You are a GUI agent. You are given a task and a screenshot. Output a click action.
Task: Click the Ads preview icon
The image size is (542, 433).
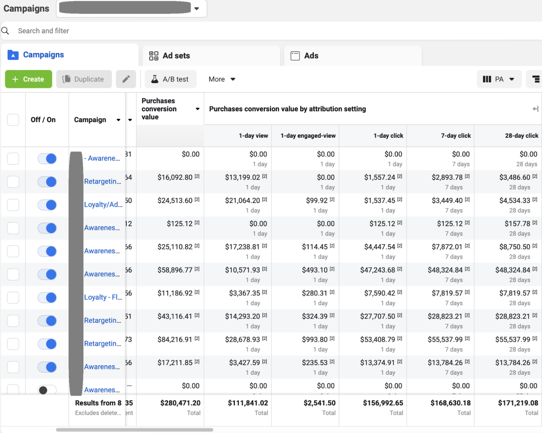point(294,55)
